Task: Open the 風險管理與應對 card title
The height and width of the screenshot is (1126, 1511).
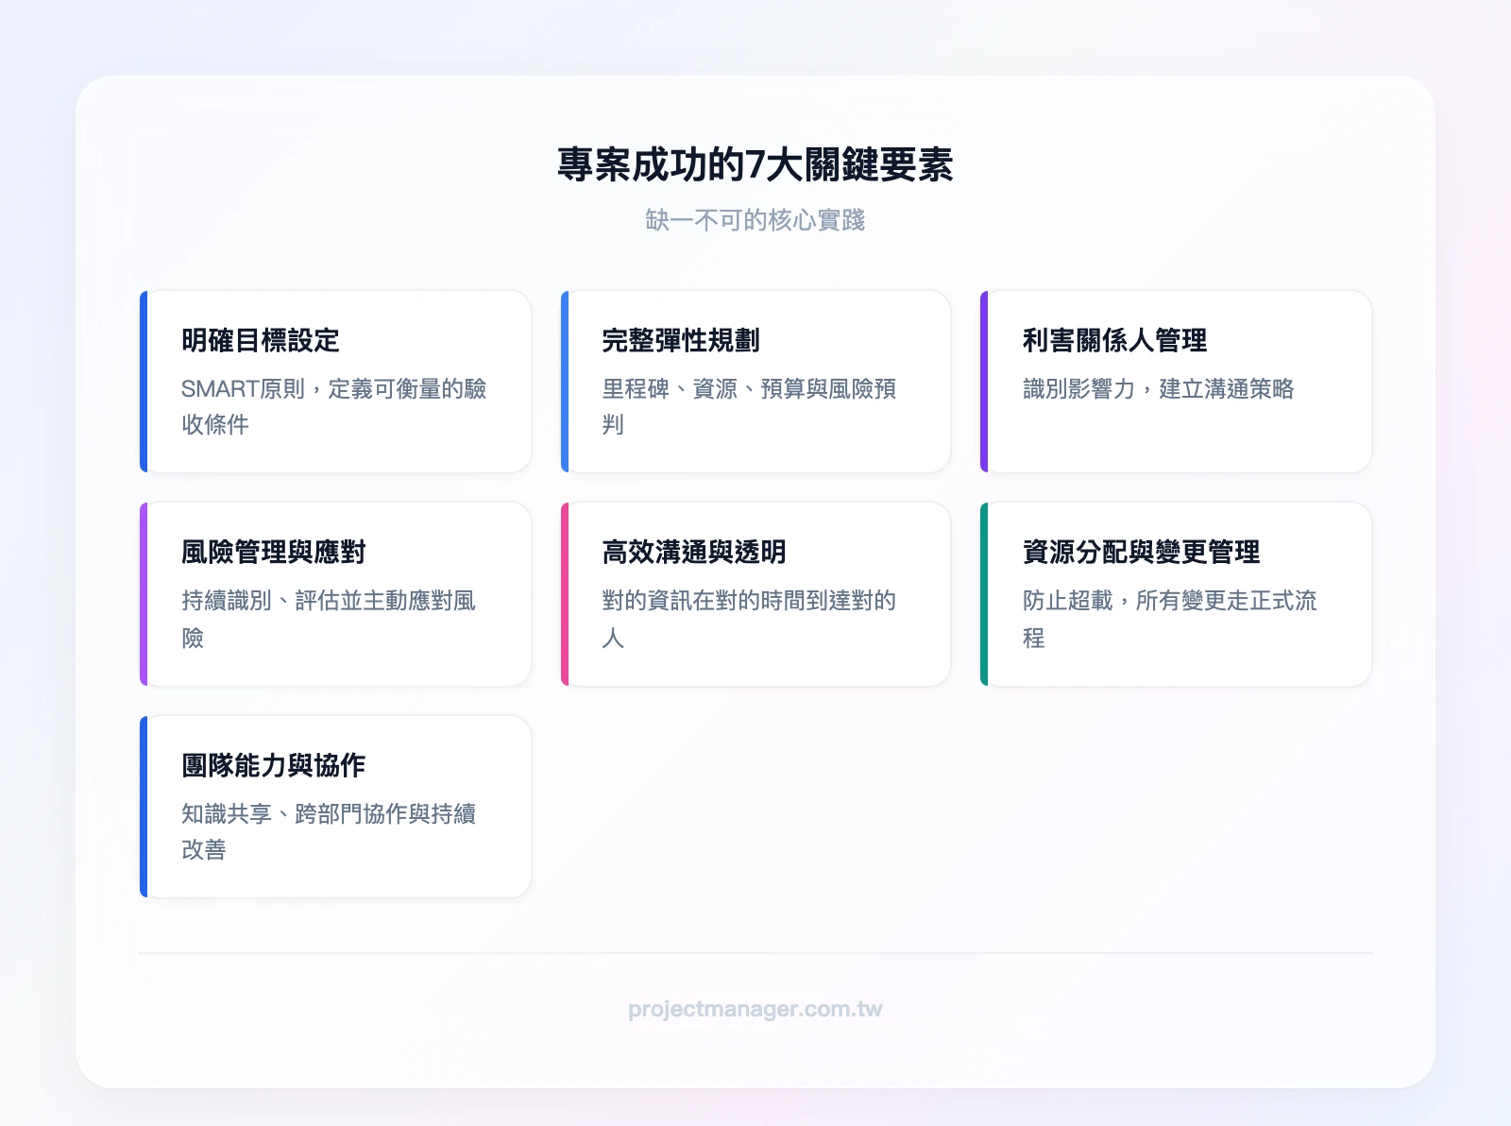Action: (x=273, y=553)
